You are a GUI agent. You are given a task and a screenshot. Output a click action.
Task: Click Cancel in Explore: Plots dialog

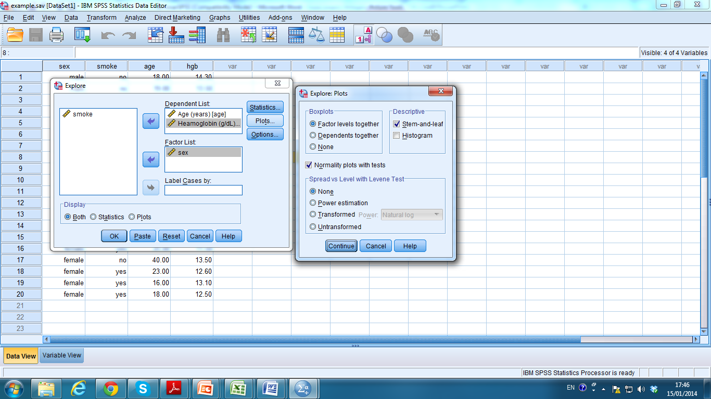[376, 246]
